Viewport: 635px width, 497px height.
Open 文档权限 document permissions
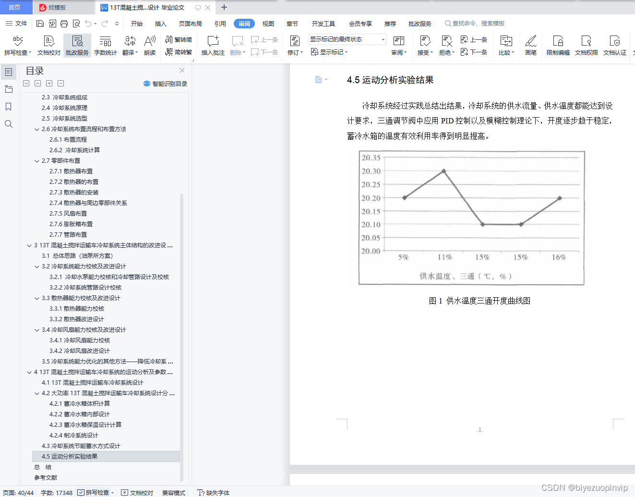(x=586, y=46)
